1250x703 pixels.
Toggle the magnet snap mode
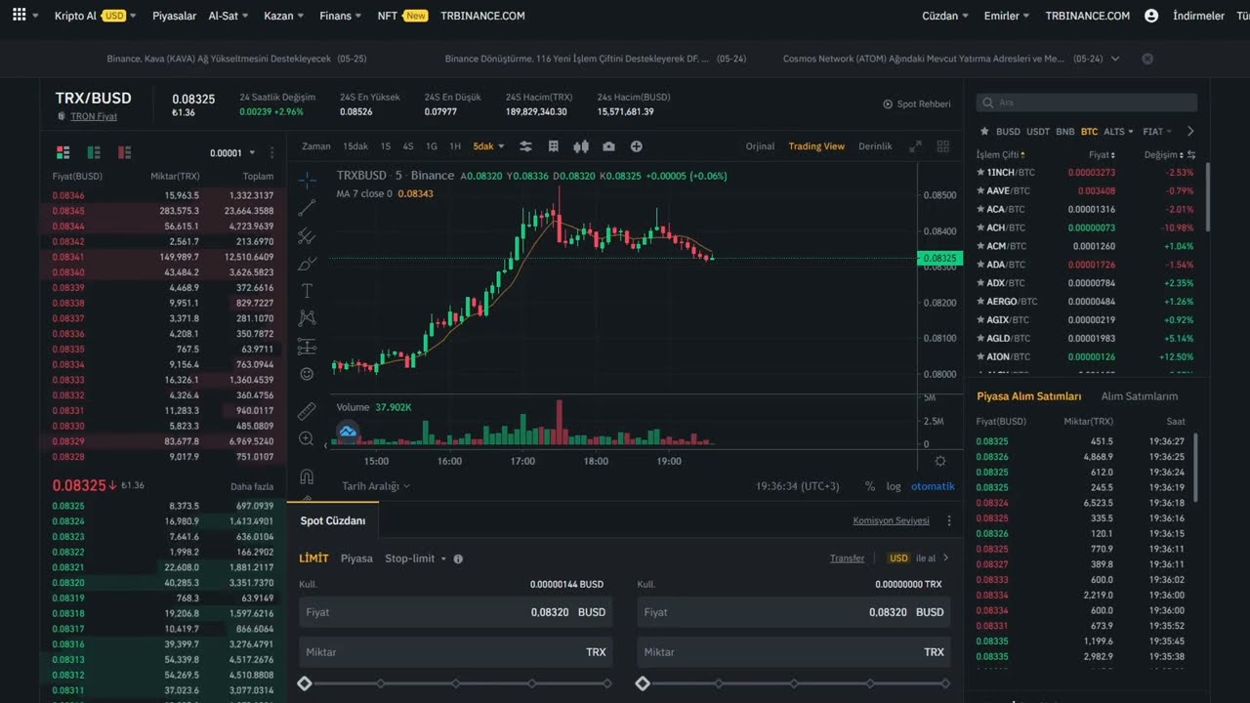pos(307,476)
